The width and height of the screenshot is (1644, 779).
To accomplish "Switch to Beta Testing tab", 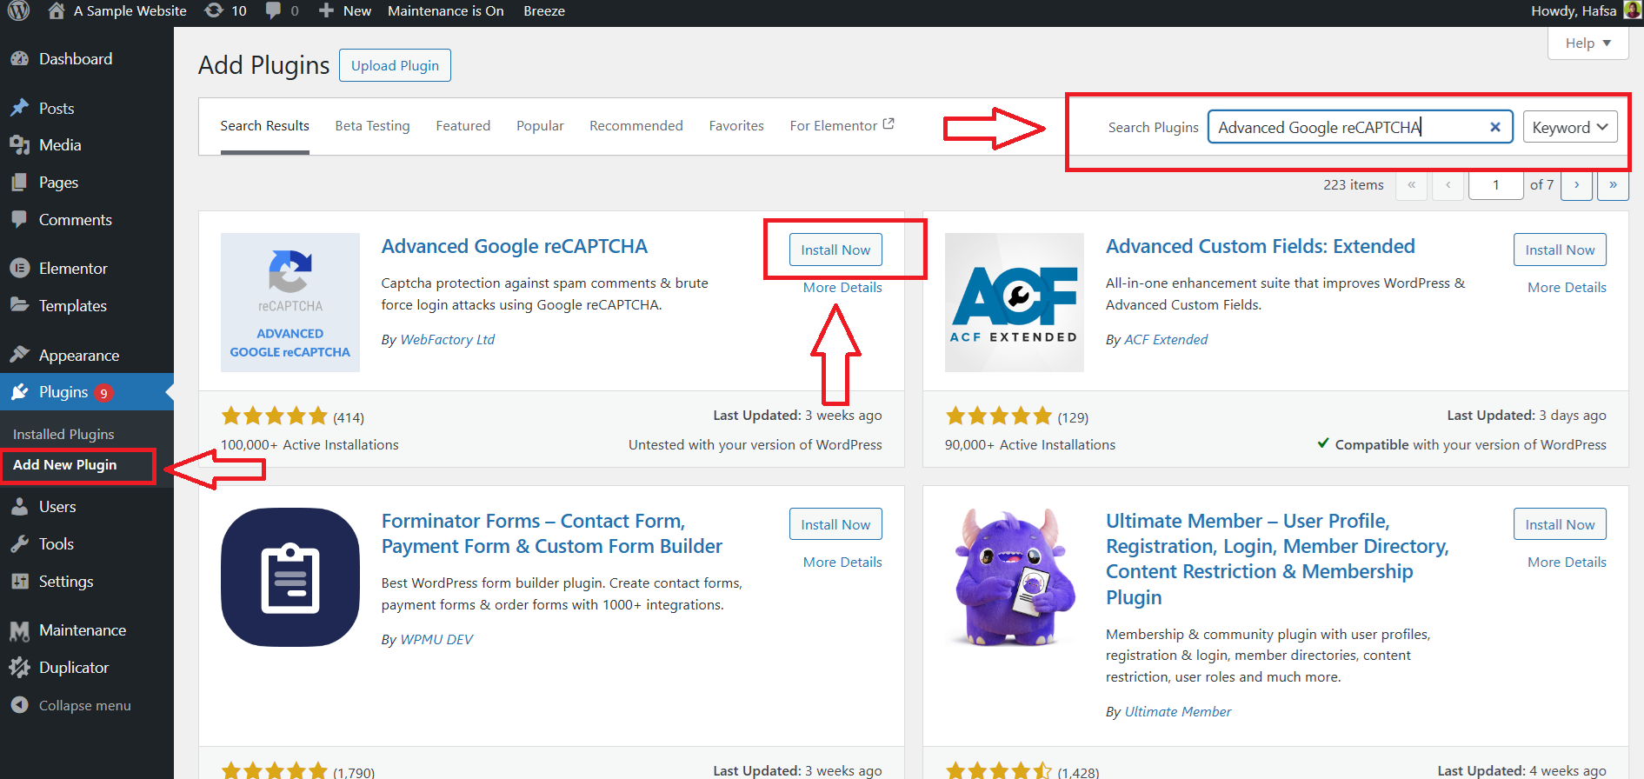I will coord(372,126).
